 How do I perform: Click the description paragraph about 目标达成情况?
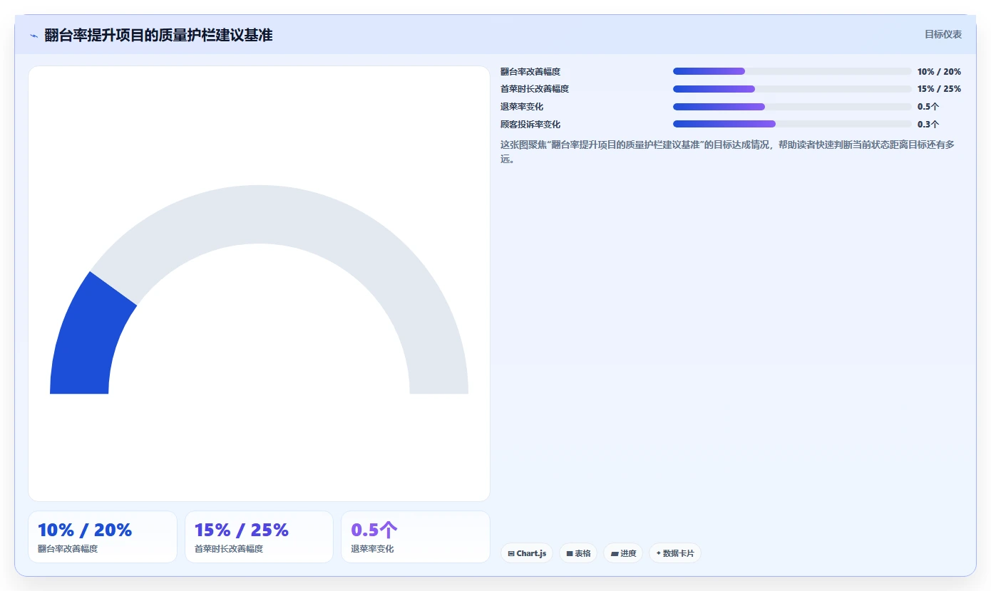[728, 152]
